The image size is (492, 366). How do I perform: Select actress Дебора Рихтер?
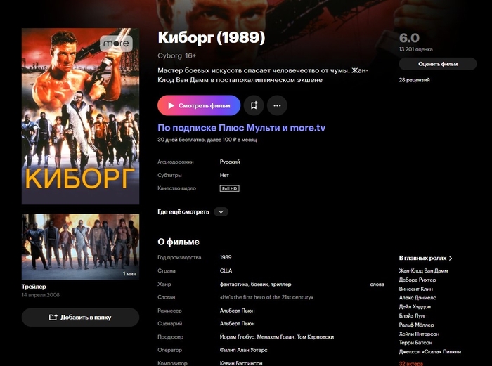click(417, 280)
